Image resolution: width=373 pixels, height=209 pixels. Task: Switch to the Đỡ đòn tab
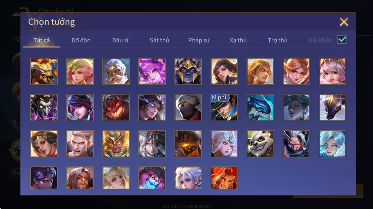coord(81,40)
